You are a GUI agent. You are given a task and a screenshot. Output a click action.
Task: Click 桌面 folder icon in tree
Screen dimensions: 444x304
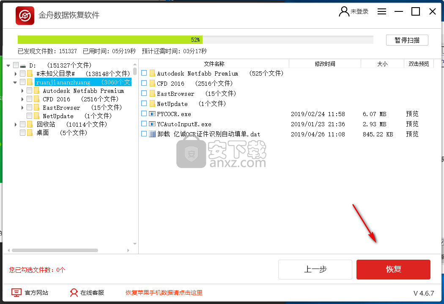point(30,133)
